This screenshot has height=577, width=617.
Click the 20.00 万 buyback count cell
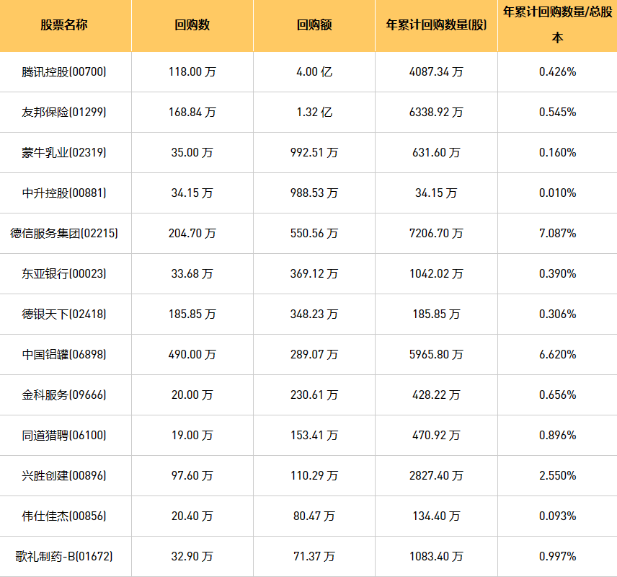[192, 395]
